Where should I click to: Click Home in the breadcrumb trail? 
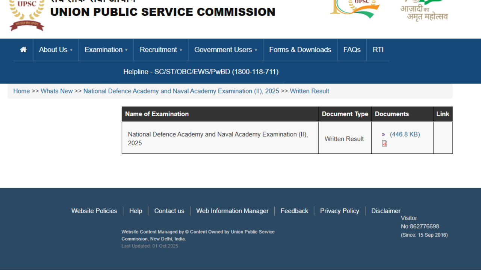click(21, 91)
